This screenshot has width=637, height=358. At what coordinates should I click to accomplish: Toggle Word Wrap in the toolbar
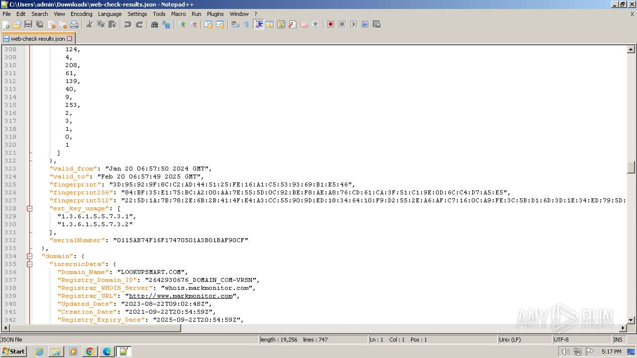tap(235, 24)
